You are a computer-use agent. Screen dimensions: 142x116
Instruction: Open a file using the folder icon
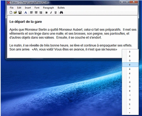15,13
